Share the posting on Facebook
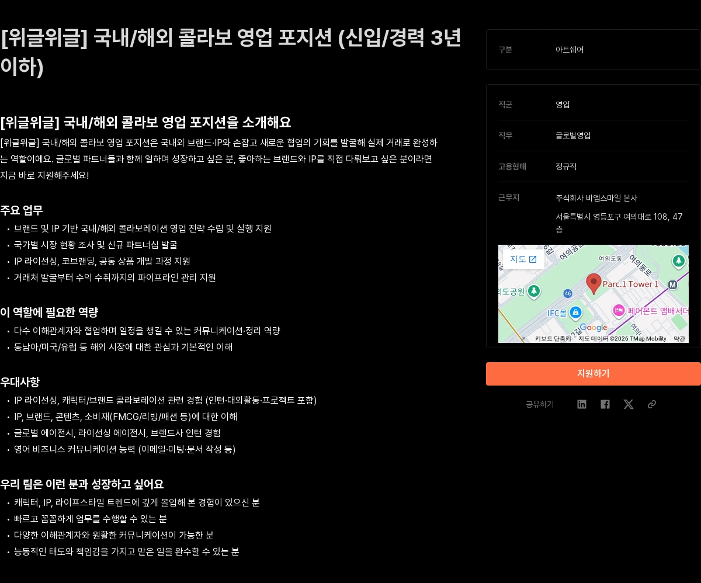Screen dimensions: 701x583 [605, 404]
